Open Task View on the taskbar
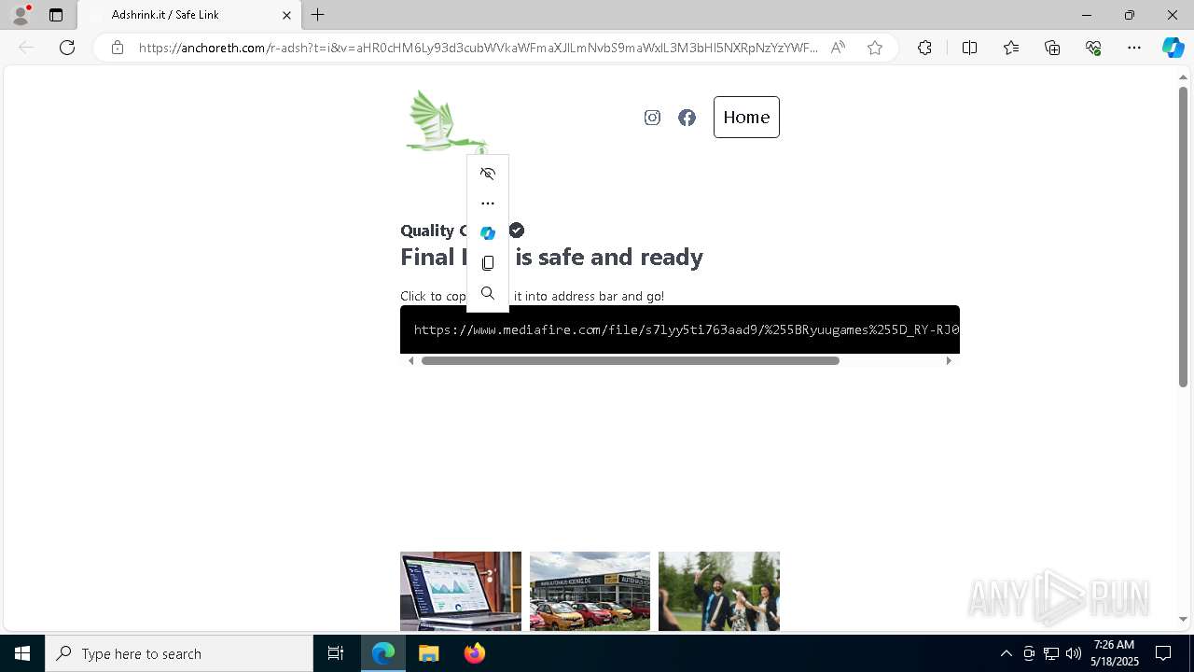The image size is (1194, 672). point(336,653)
